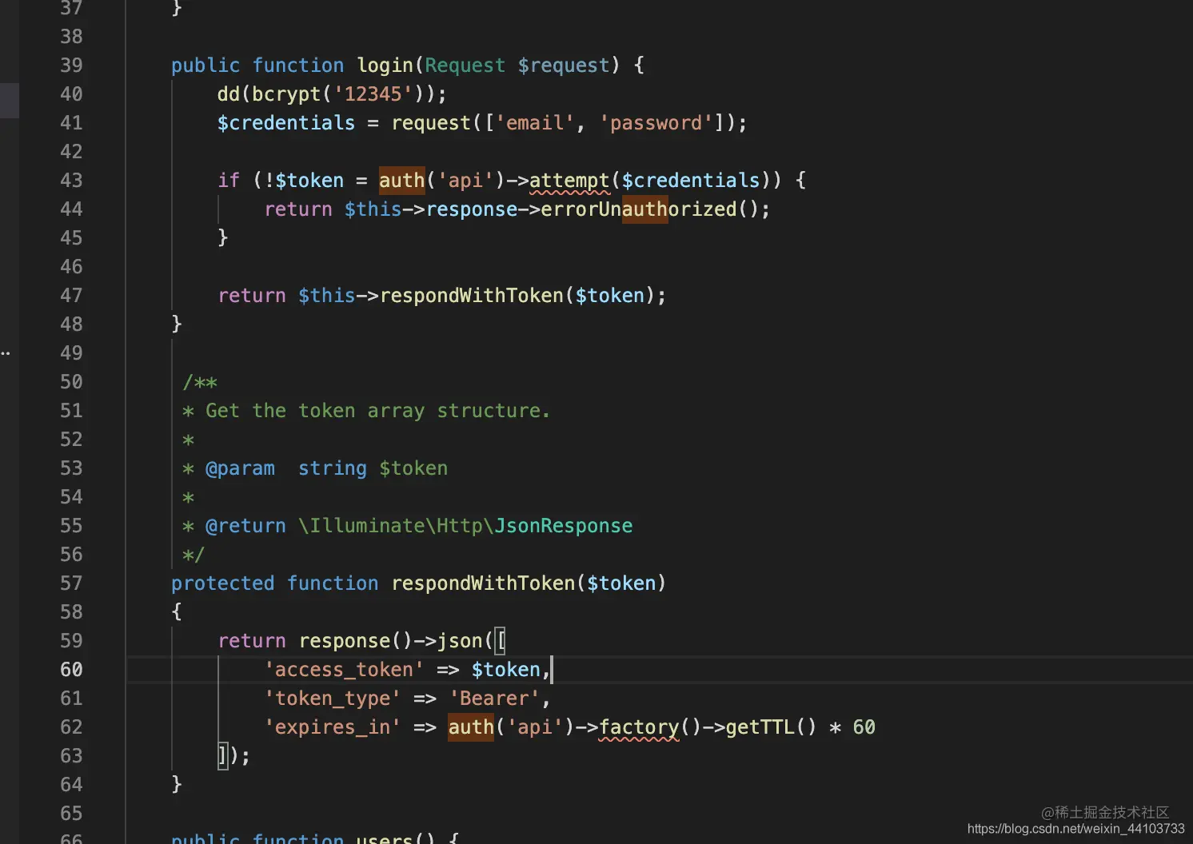Click 'response()->json(' on line 59
Screen dimensions: 1193x844
pyautogui.click(x=397, y=641)
